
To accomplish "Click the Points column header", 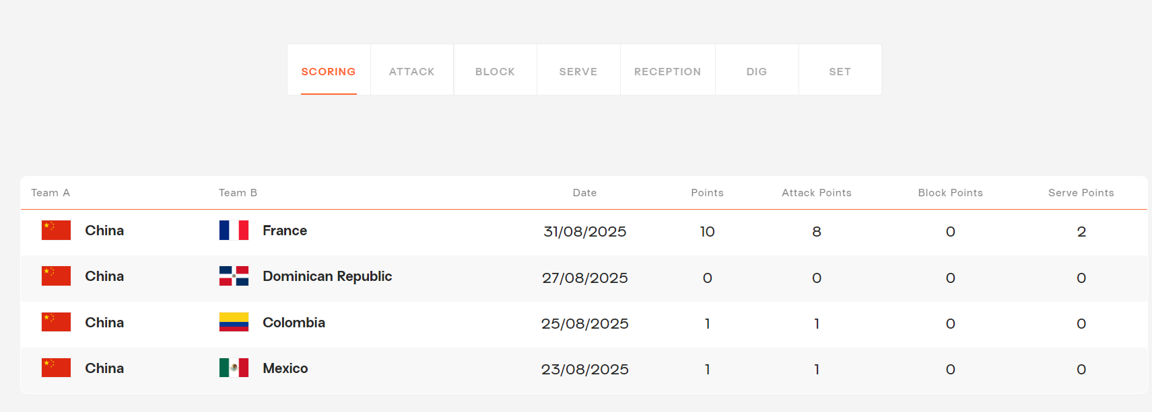I will point(707,193).
